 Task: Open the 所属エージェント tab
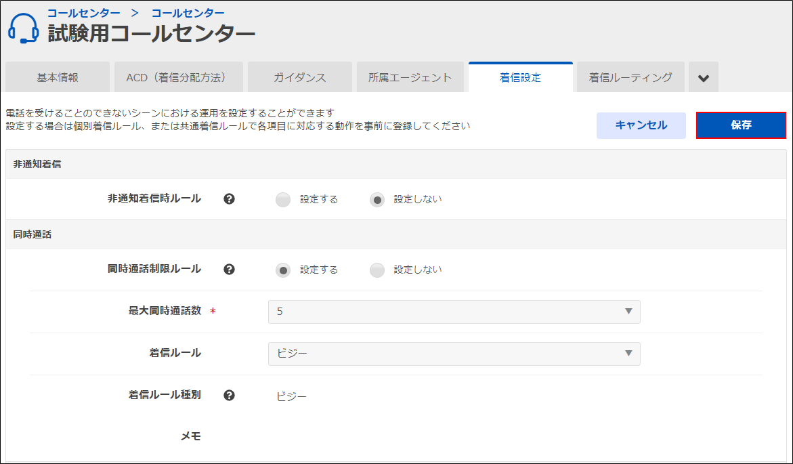[x=410, y=78]
